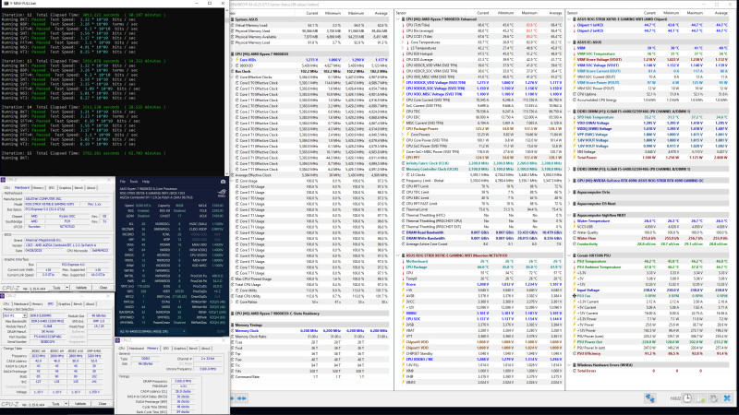Collapse the Aquacomputer highflow NEXT group
739x415 pixels.
point(569,215)
